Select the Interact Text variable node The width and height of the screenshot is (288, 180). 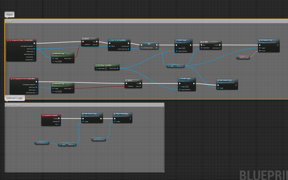coord(243,58)
